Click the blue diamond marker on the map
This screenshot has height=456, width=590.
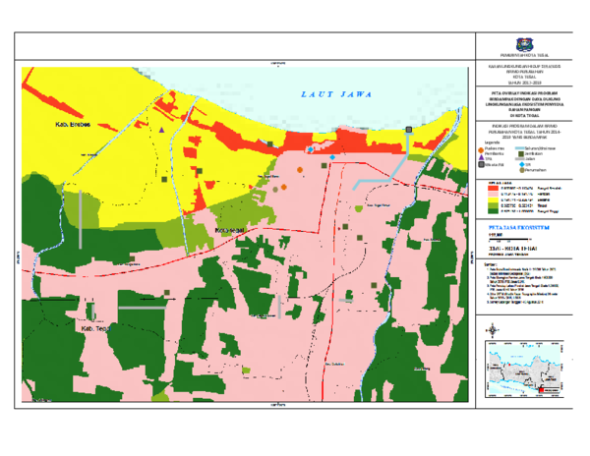pos(332,157)
